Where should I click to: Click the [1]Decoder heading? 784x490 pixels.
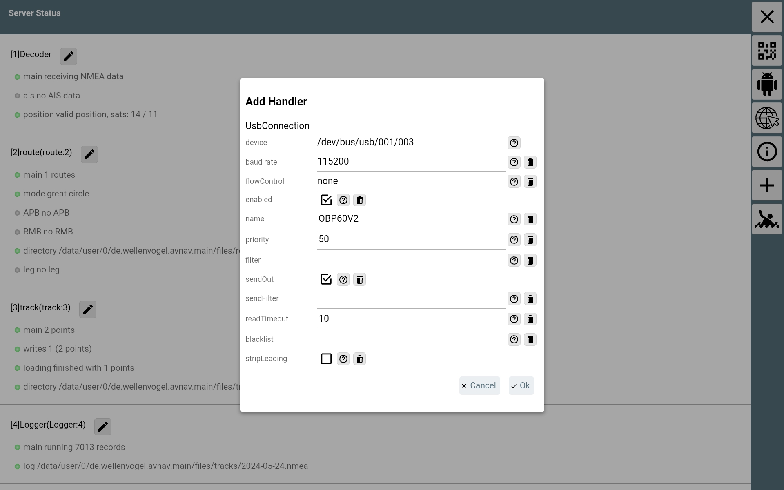pos(31,54)
